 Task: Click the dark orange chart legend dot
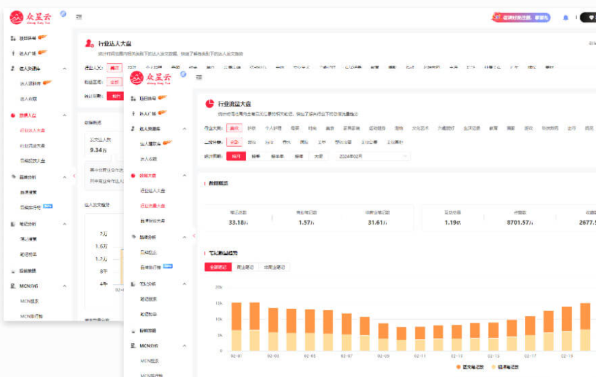[x=459, y=367]
